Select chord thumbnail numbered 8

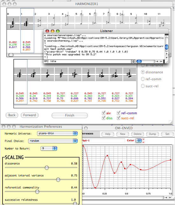122,19
